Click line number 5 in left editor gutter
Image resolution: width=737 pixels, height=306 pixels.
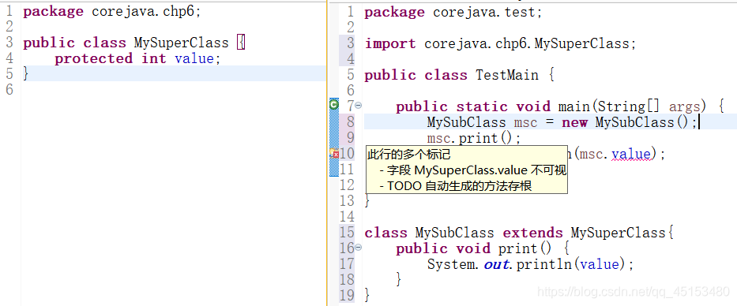9,73
